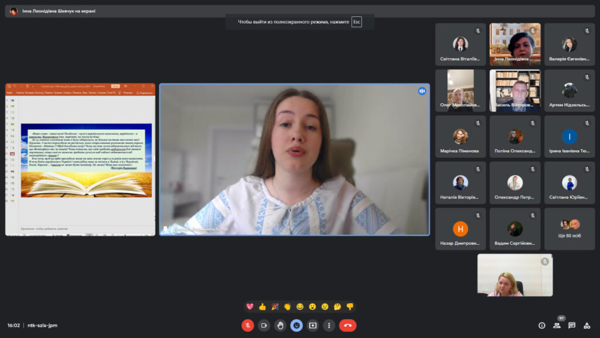Send the thumbs up reaction
The image size is (600, 338).
click(262, 306)
